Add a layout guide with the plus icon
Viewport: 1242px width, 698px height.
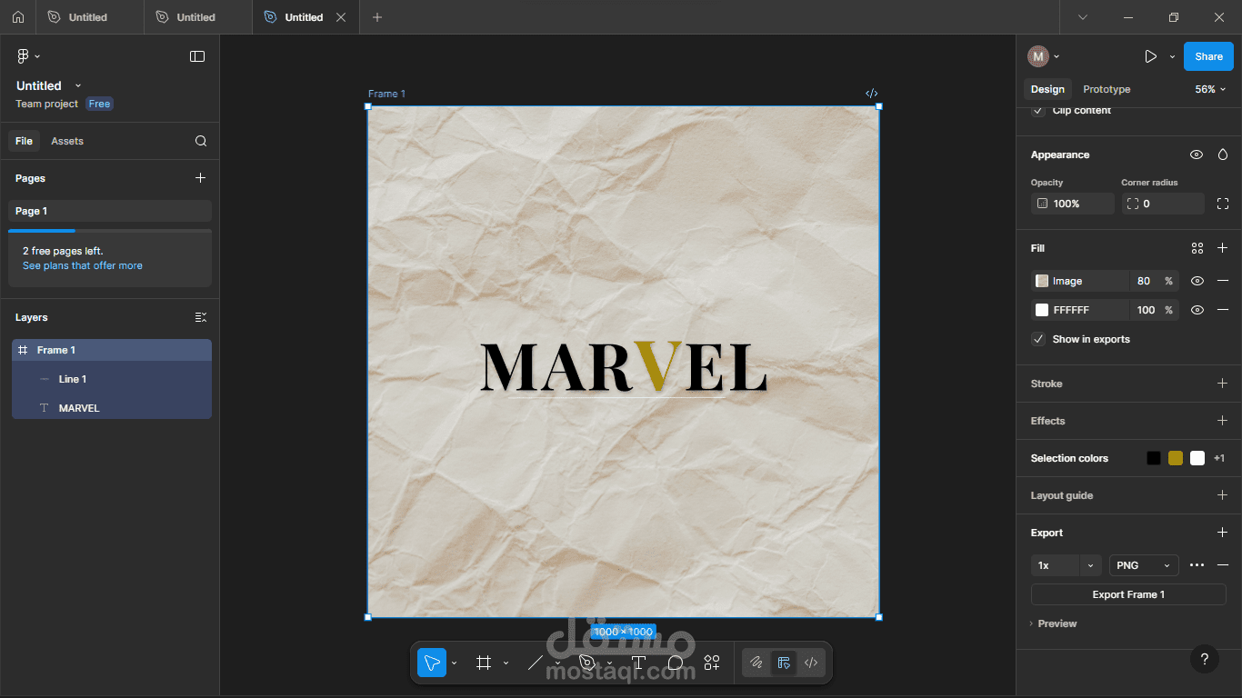1223,495
